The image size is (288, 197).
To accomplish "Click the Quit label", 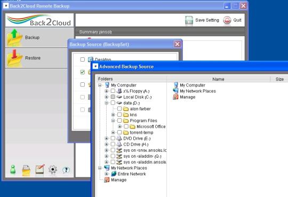I will click(237, 20).
